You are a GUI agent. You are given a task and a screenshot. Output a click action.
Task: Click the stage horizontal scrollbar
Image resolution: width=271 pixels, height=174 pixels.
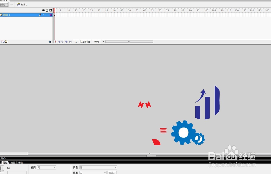point(149,154)
